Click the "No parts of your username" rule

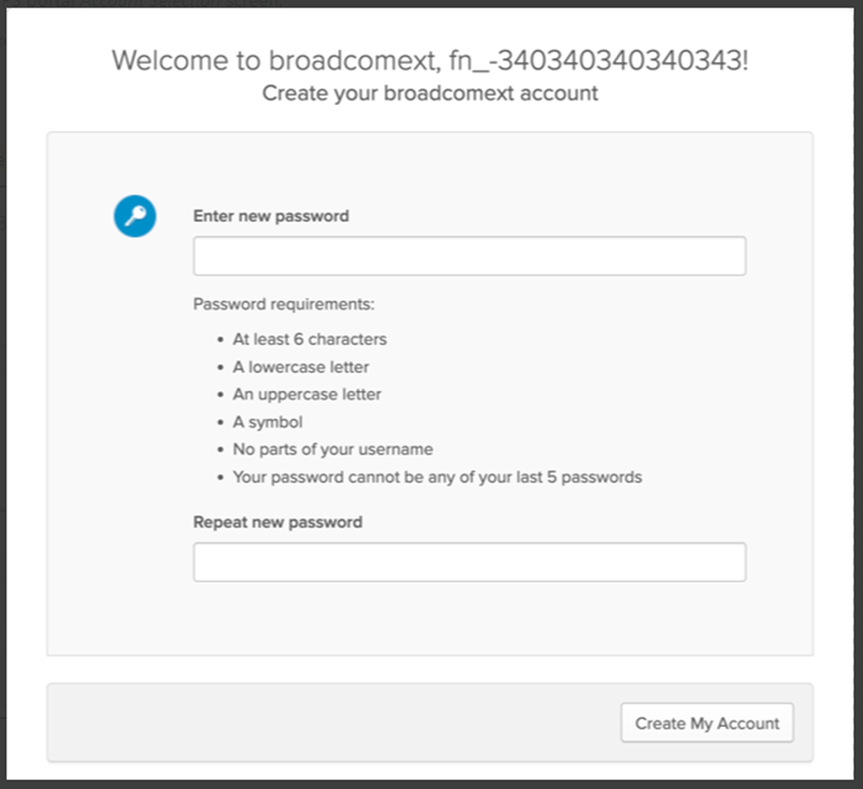[x=333, y=450]
